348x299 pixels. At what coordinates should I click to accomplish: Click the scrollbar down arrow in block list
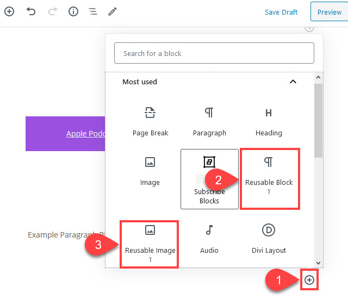(318, 263)
